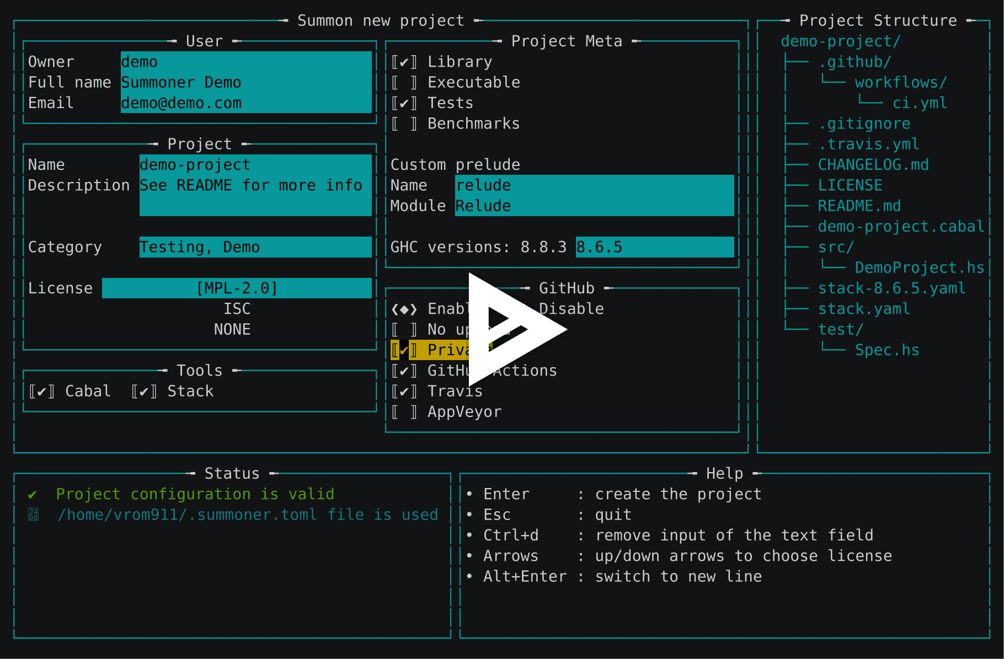Click .travis.yml in the project tree

(868, 144)
